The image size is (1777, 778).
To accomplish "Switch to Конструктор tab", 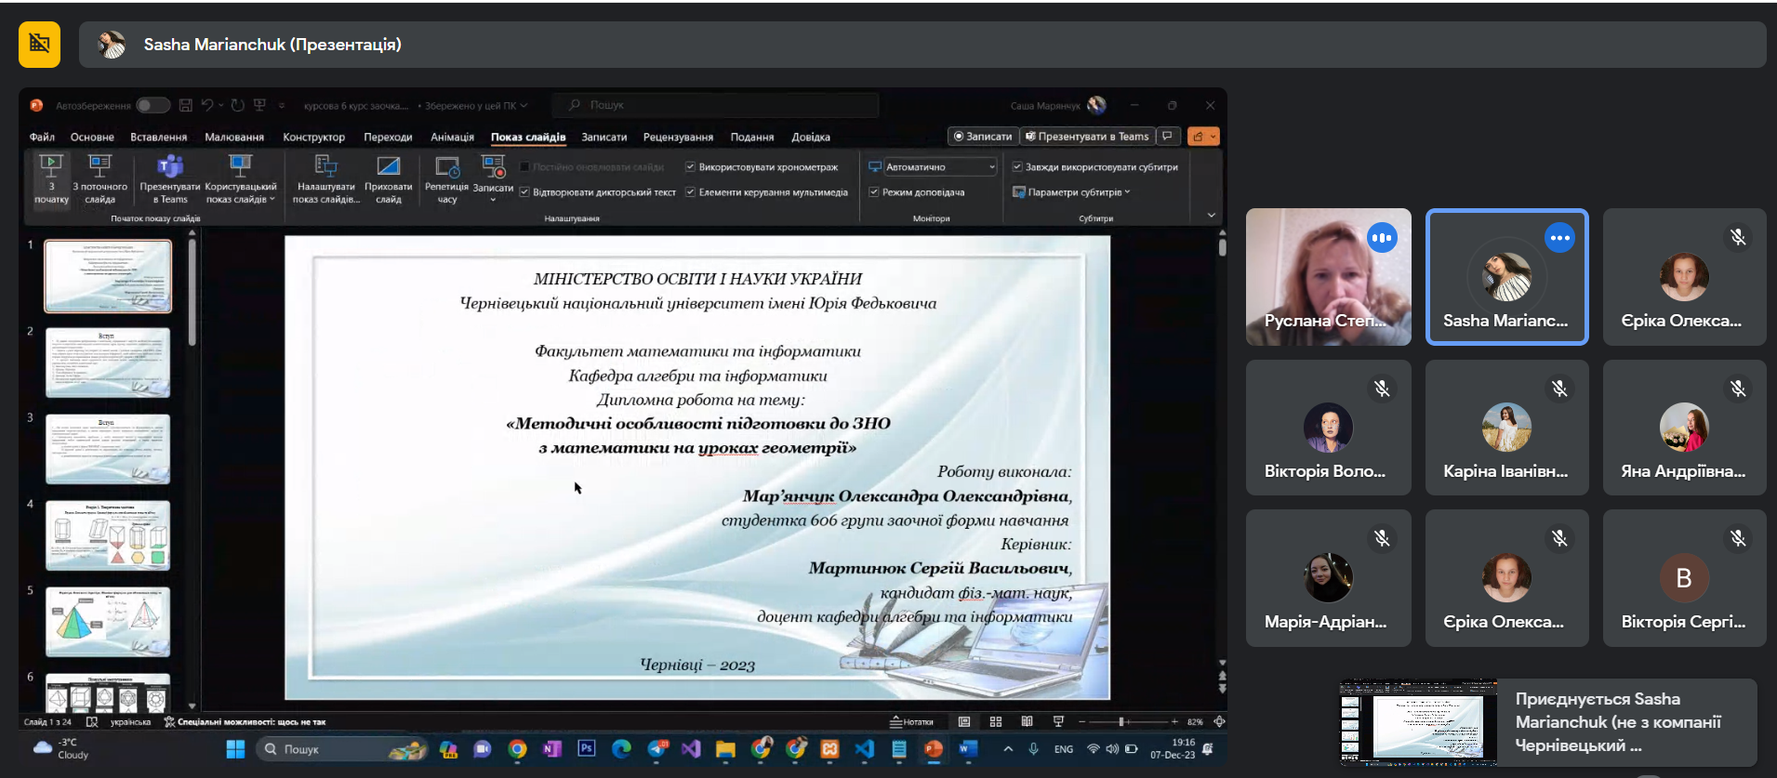I will [x=313, y=137].
